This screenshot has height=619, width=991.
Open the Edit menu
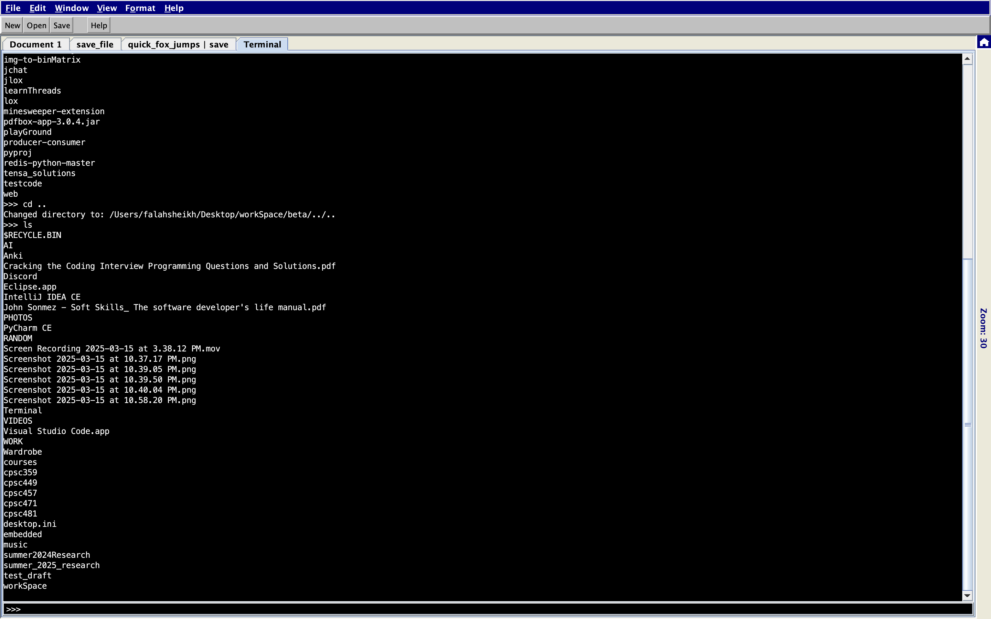point(37,8)
